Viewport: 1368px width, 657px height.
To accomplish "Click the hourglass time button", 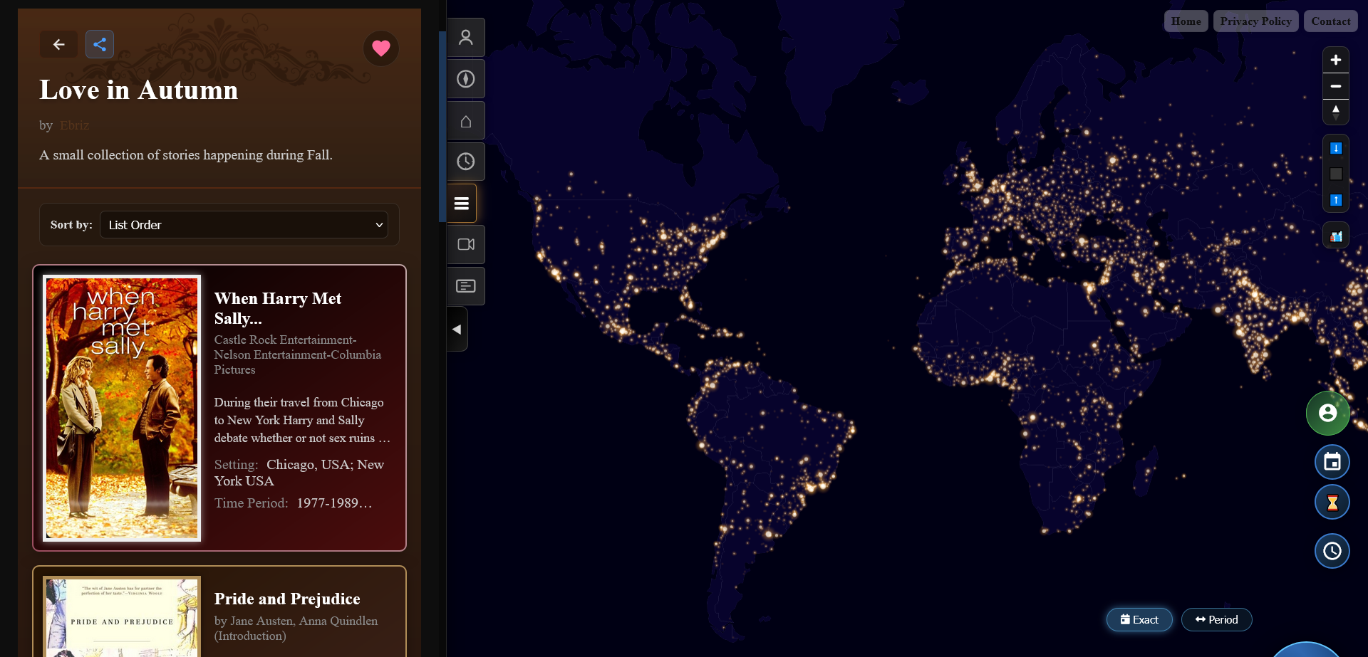I will (x=1332, y=503).
